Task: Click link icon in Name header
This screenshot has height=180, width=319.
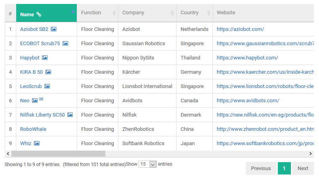Action: click(39, 14)
